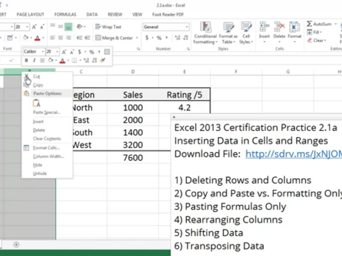Open the mini toolbar font size dropdown
This screenshot has height=256, width=342.
click(x=57, y=52)
